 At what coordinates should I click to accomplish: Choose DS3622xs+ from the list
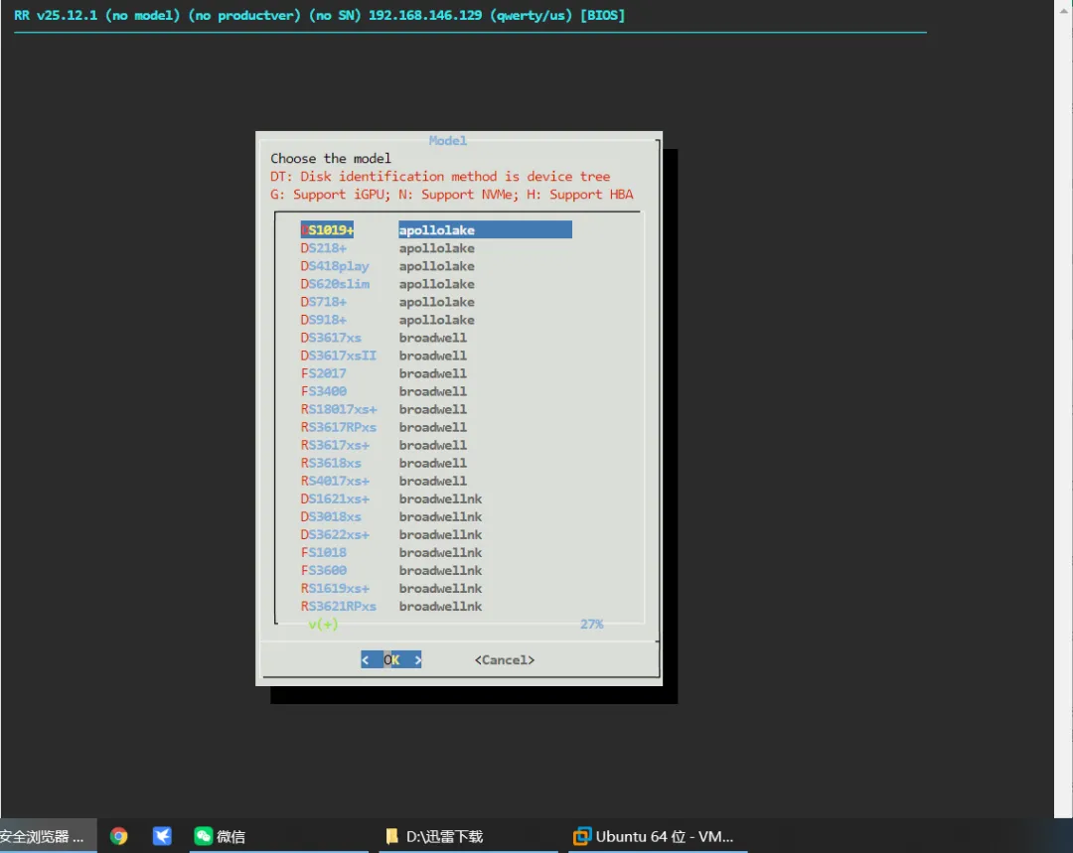(x=390, y=534)
